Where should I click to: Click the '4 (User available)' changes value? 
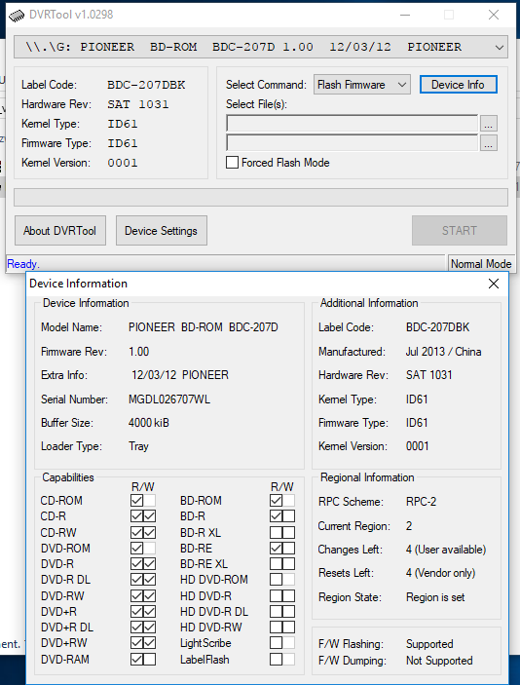click(446, 550)
